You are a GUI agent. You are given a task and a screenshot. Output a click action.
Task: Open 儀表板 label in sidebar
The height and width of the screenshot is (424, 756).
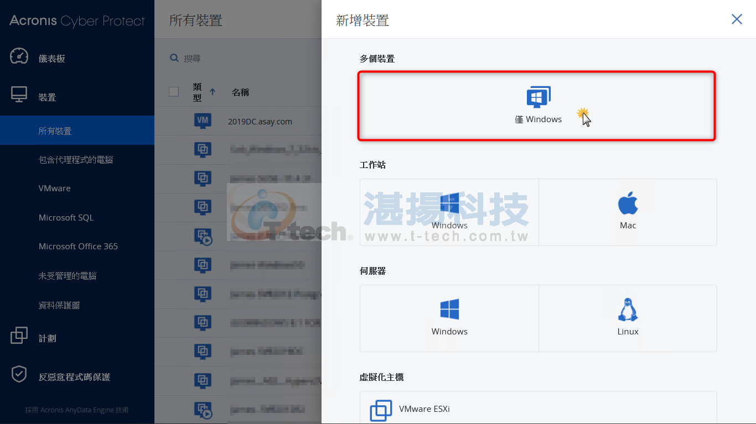tap(51, 59)
